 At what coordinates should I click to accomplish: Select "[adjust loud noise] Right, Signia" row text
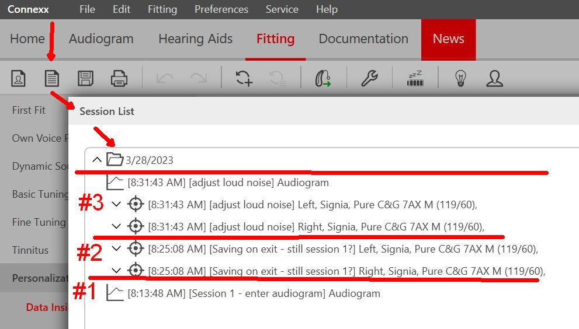click(x=316, y=227)
